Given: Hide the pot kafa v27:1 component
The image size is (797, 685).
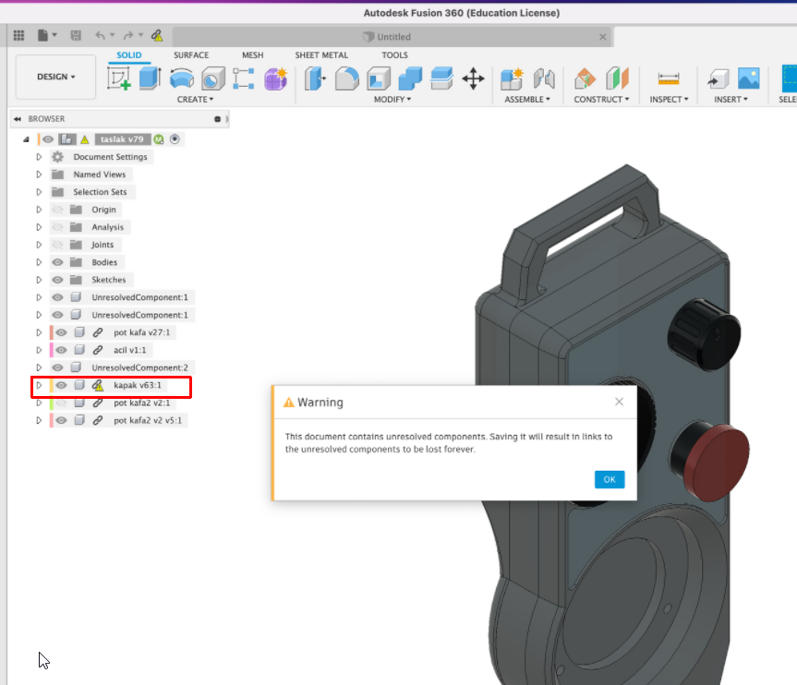Looking at the screenshot, I should click(61, 332).
